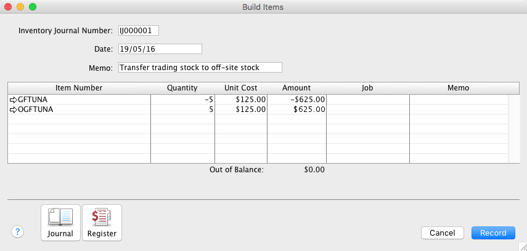
Task: Minimize the Build Items window
Action: tap(20, 7)
